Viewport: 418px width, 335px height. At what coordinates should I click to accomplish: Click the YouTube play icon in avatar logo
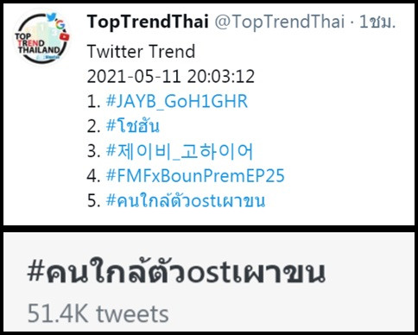tap(65, 36)
